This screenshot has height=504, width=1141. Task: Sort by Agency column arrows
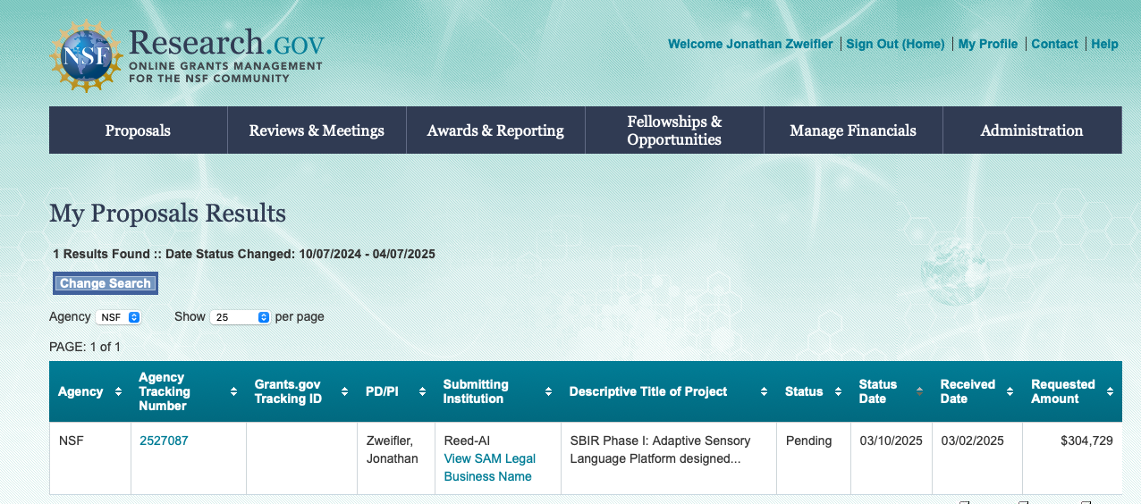pyautogui.click(x=118, y=392)
